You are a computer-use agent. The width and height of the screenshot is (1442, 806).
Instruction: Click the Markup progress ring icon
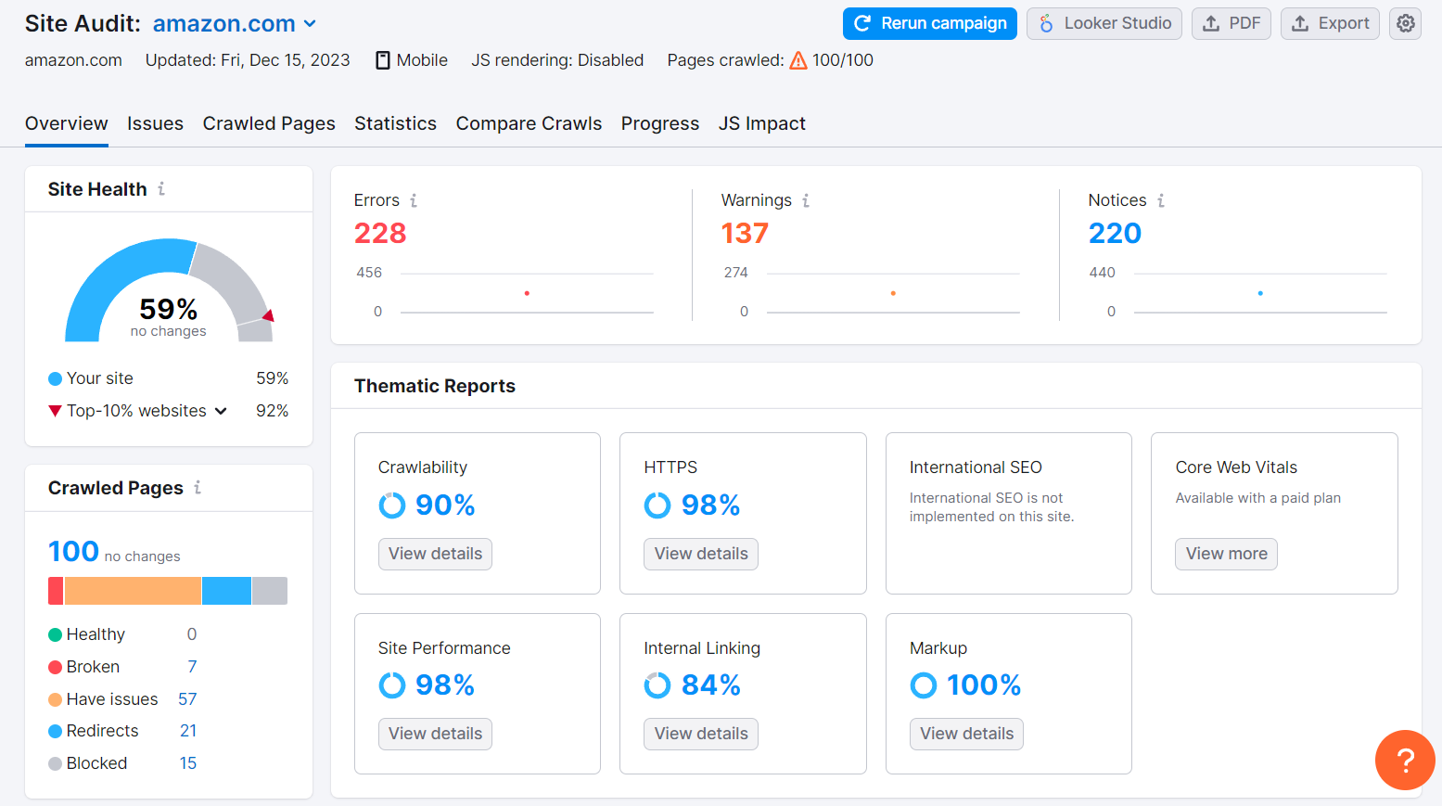924,685
